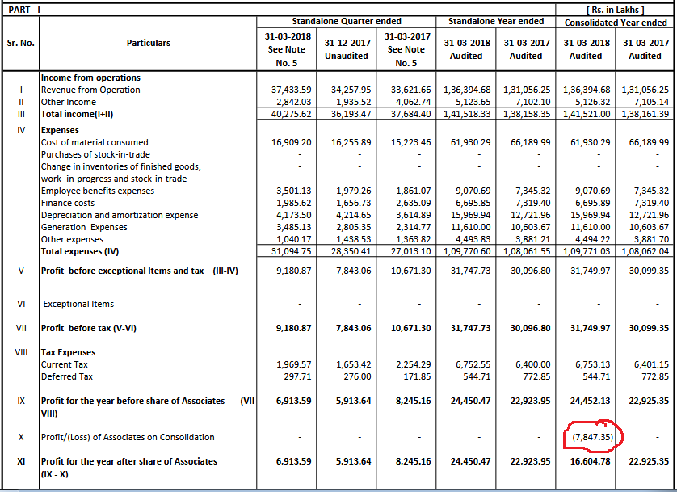Click Depreciation and amortization expense label
Screen dimensions: 677x492
click(x=120, y=215)
